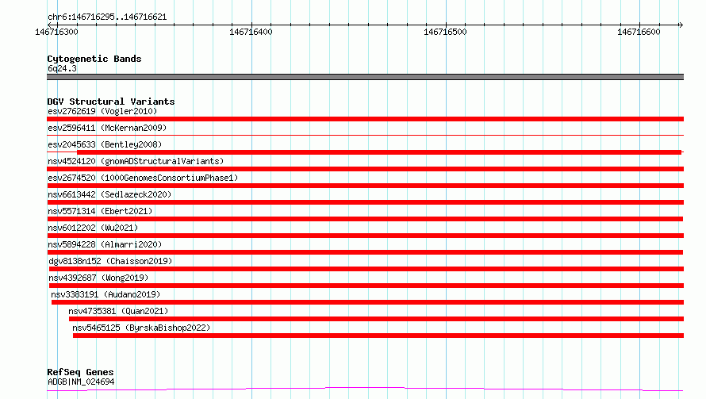Open variant nsv5571314 (Ebert2021) label

(x=100, y=211)
